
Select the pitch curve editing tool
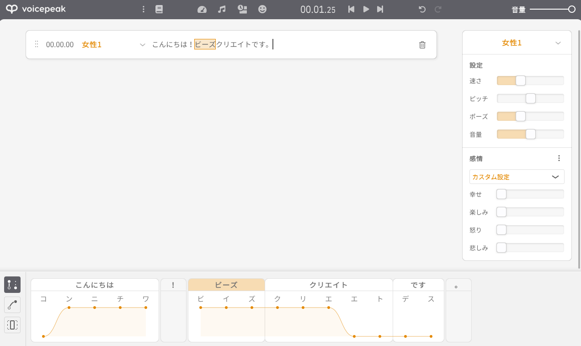(12, 305)
